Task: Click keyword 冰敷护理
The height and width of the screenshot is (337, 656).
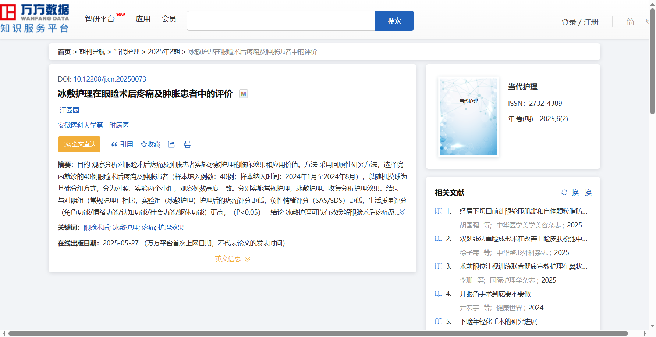Action: tap(126, 227)
